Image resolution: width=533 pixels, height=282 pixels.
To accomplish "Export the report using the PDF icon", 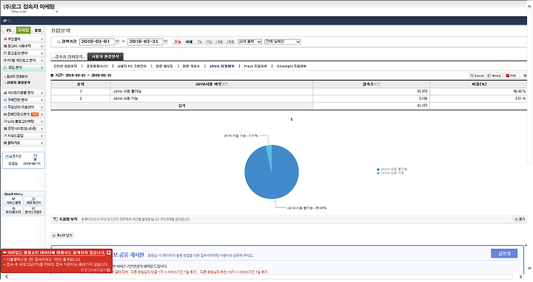I will pyautogui.click(x=512, y=75).
